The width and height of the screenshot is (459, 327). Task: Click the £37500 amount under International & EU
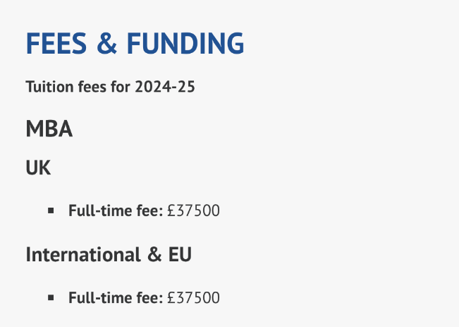(193, 297)
